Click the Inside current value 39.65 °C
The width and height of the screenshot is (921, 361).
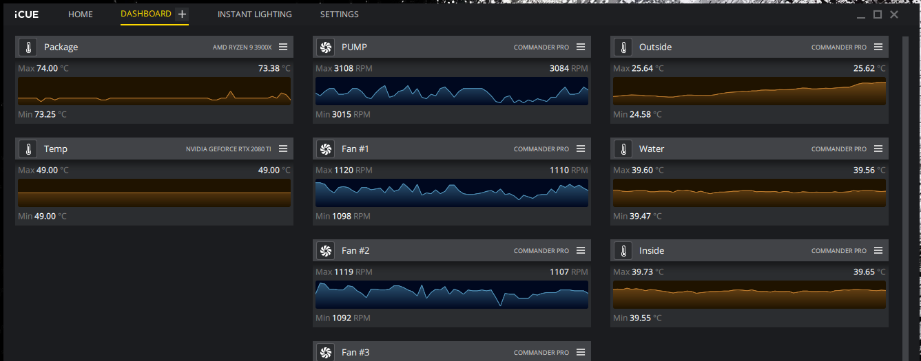click(x=869, y=272)
